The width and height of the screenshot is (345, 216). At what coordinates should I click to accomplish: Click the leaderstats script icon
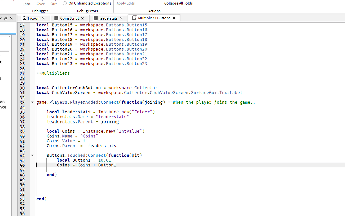click(96, 18)
